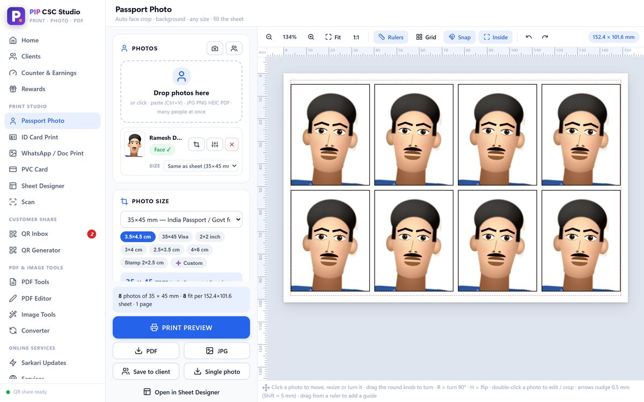Remove Ramesh's photo with the red X

coord(231,144)
